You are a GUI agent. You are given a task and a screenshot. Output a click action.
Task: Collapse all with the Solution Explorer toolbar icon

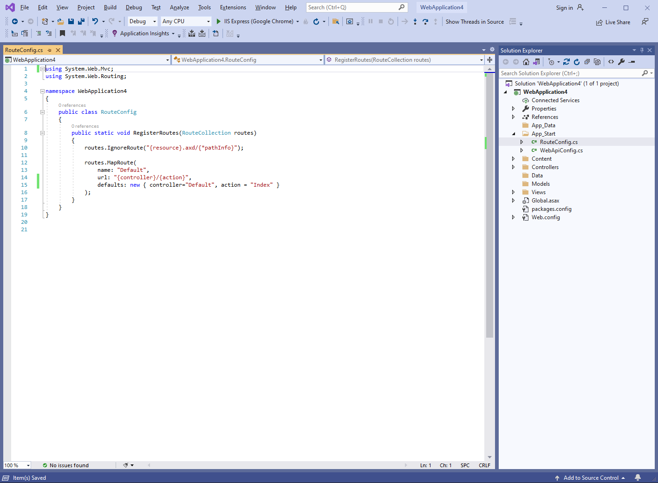click(x=587, y=62)
